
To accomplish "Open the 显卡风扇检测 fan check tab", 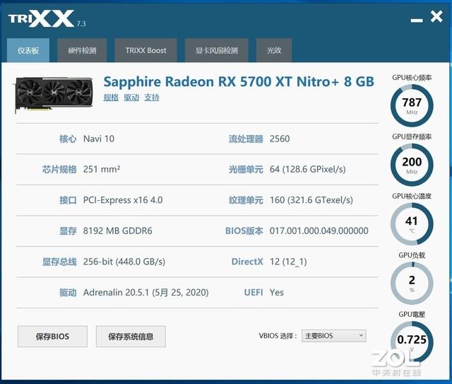I will tap(217, 50).
